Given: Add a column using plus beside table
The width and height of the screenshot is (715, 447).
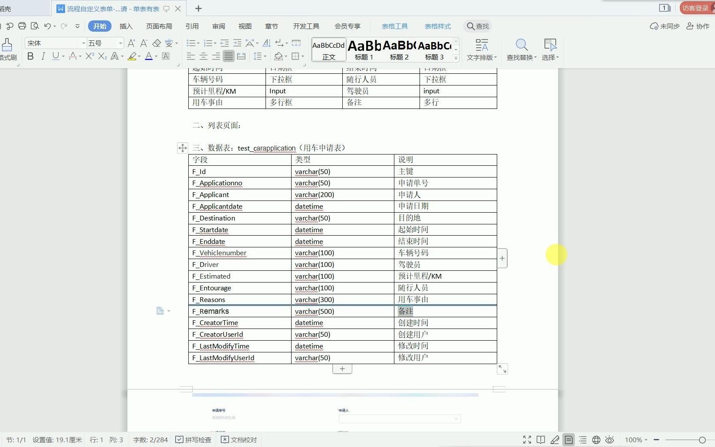Looking at the screenshot, I should coord(502,258).
